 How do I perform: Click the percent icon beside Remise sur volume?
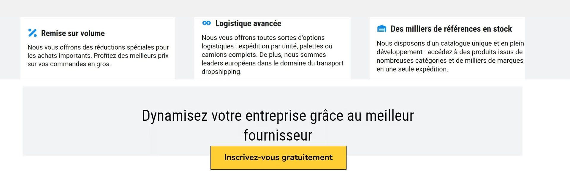[x=32, y=33]
